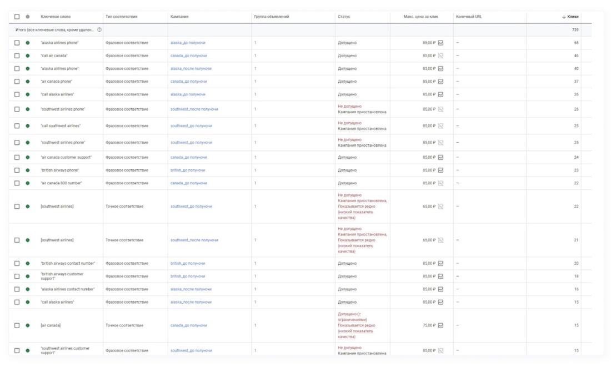
Task: Click keyword text "british airways contact number"
Action: tap(68, 263)
